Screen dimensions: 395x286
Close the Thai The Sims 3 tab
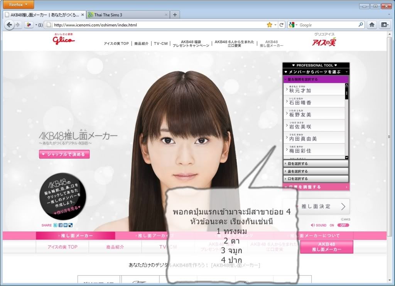point(166,15)
